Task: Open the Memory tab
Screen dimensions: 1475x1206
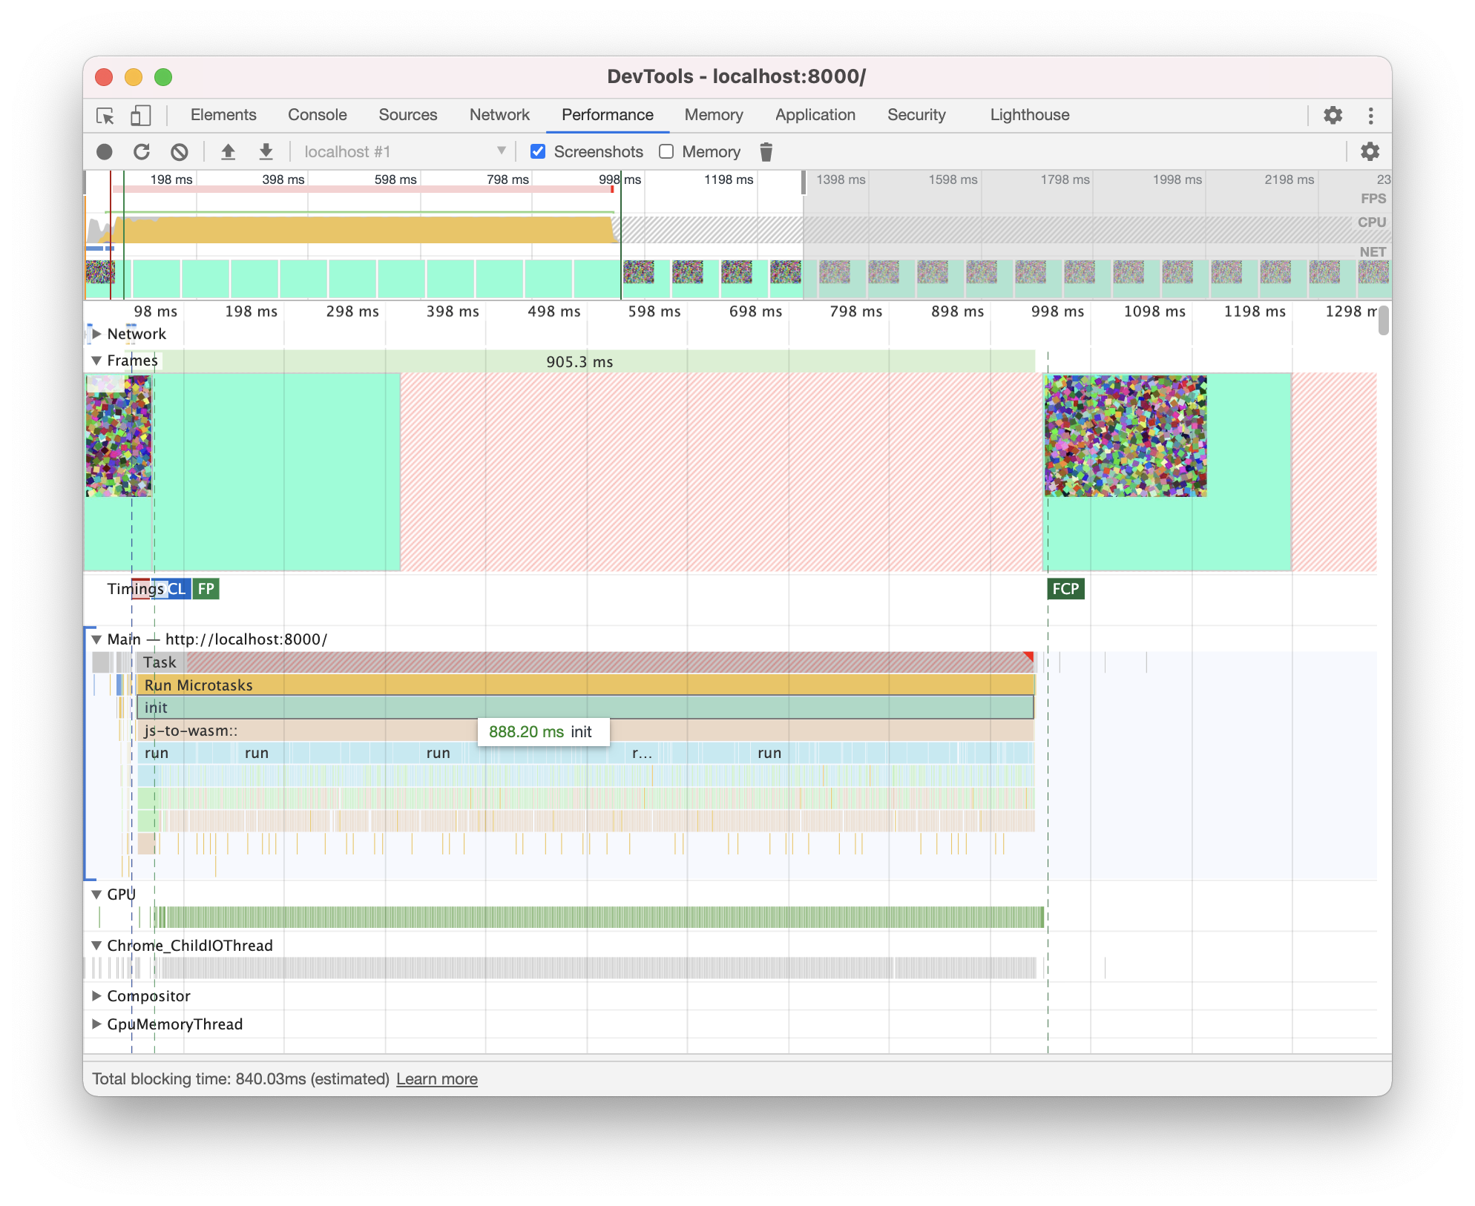Action: (x=714, y=115)
